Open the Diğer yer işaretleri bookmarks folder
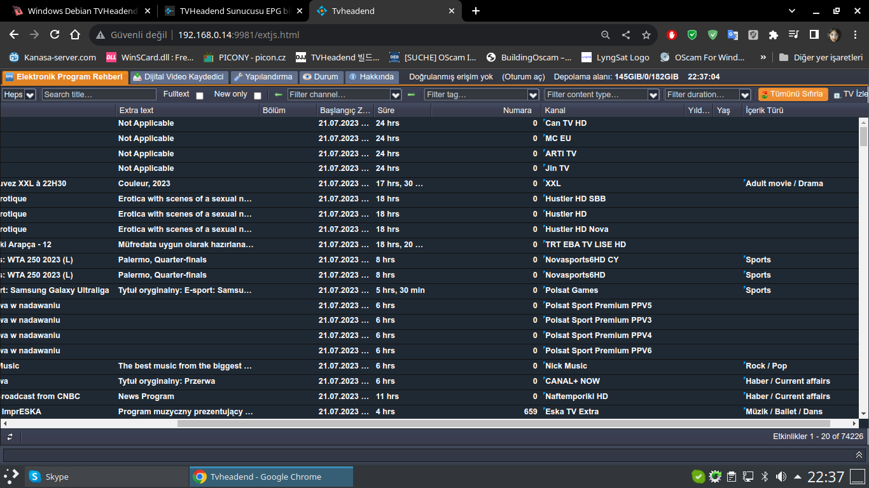This screenshot has height=488, width=869. (821, 57)
